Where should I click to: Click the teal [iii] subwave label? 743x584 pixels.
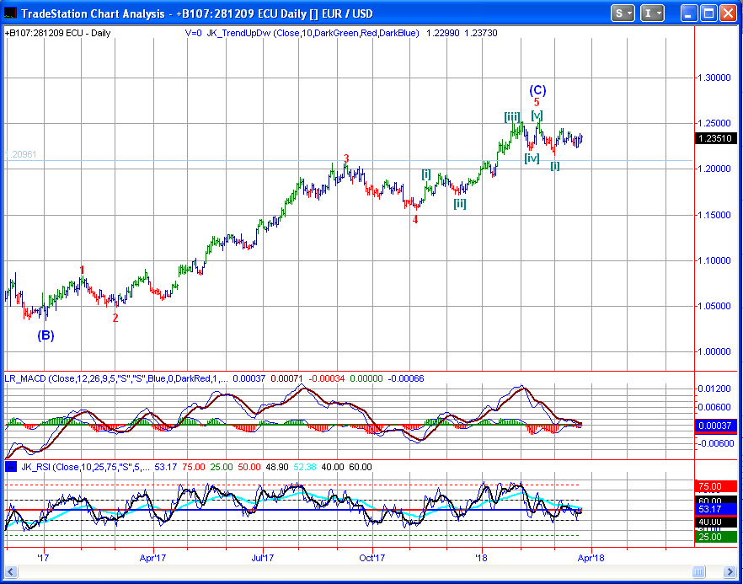512,116
